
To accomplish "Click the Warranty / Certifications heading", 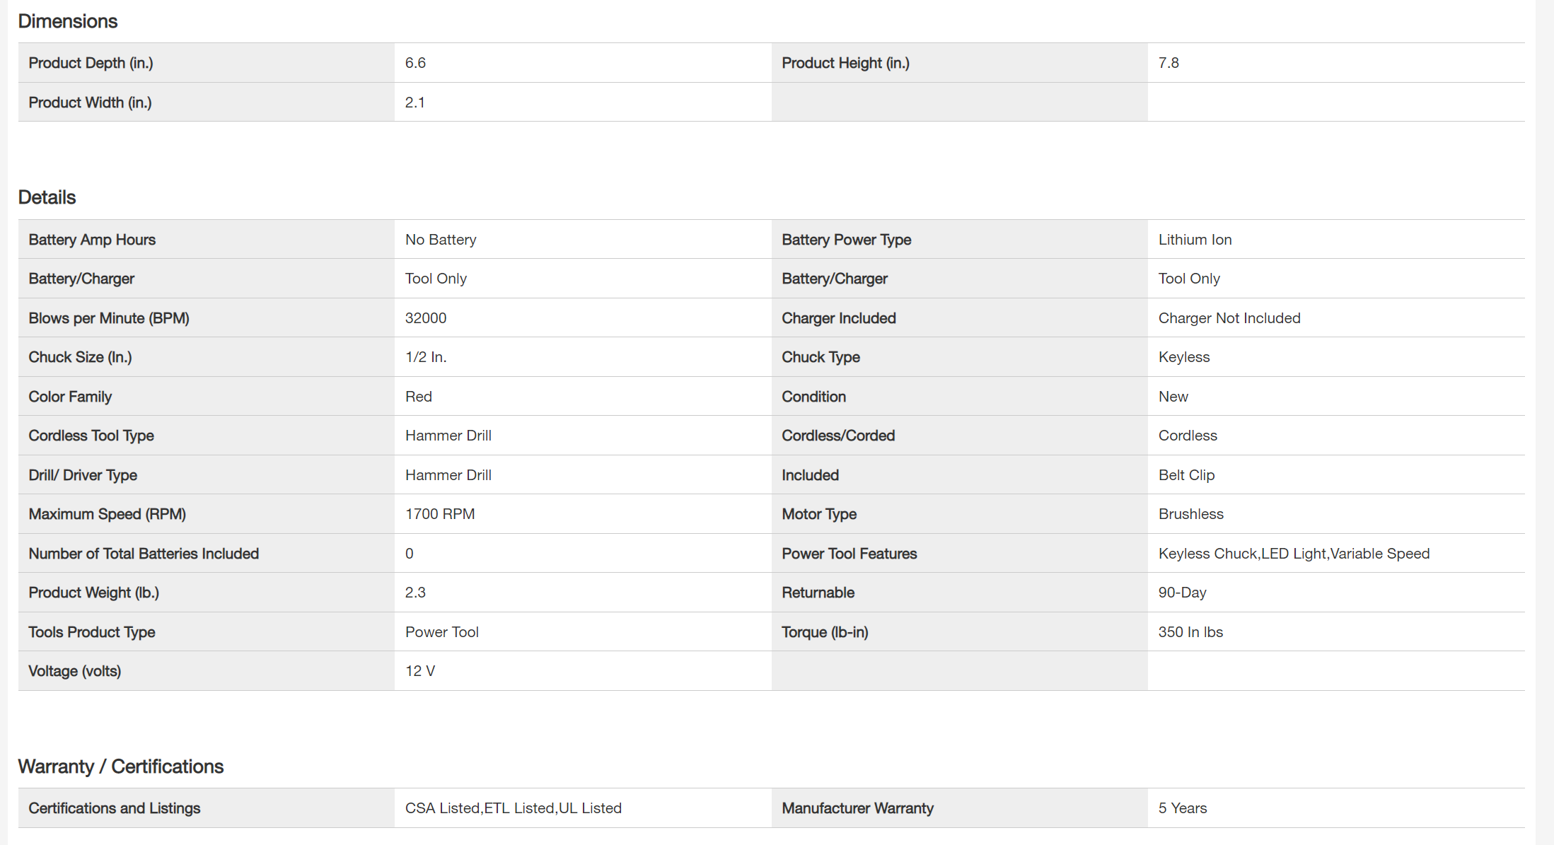I will pyautogui.click(x=120, y=767).
